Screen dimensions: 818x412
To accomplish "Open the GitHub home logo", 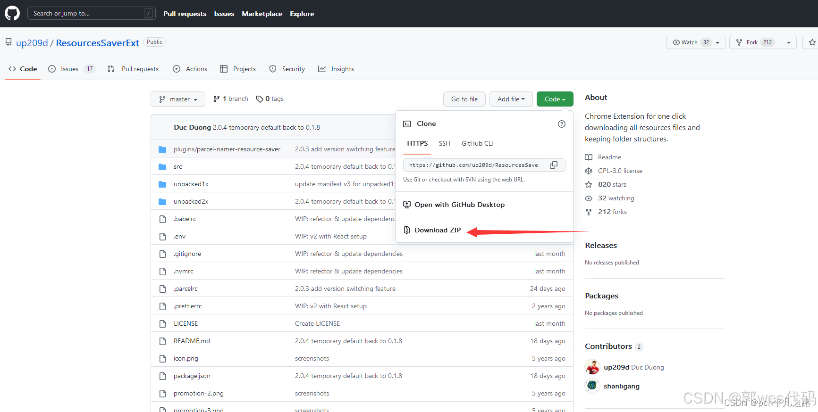I will [12, 13].
